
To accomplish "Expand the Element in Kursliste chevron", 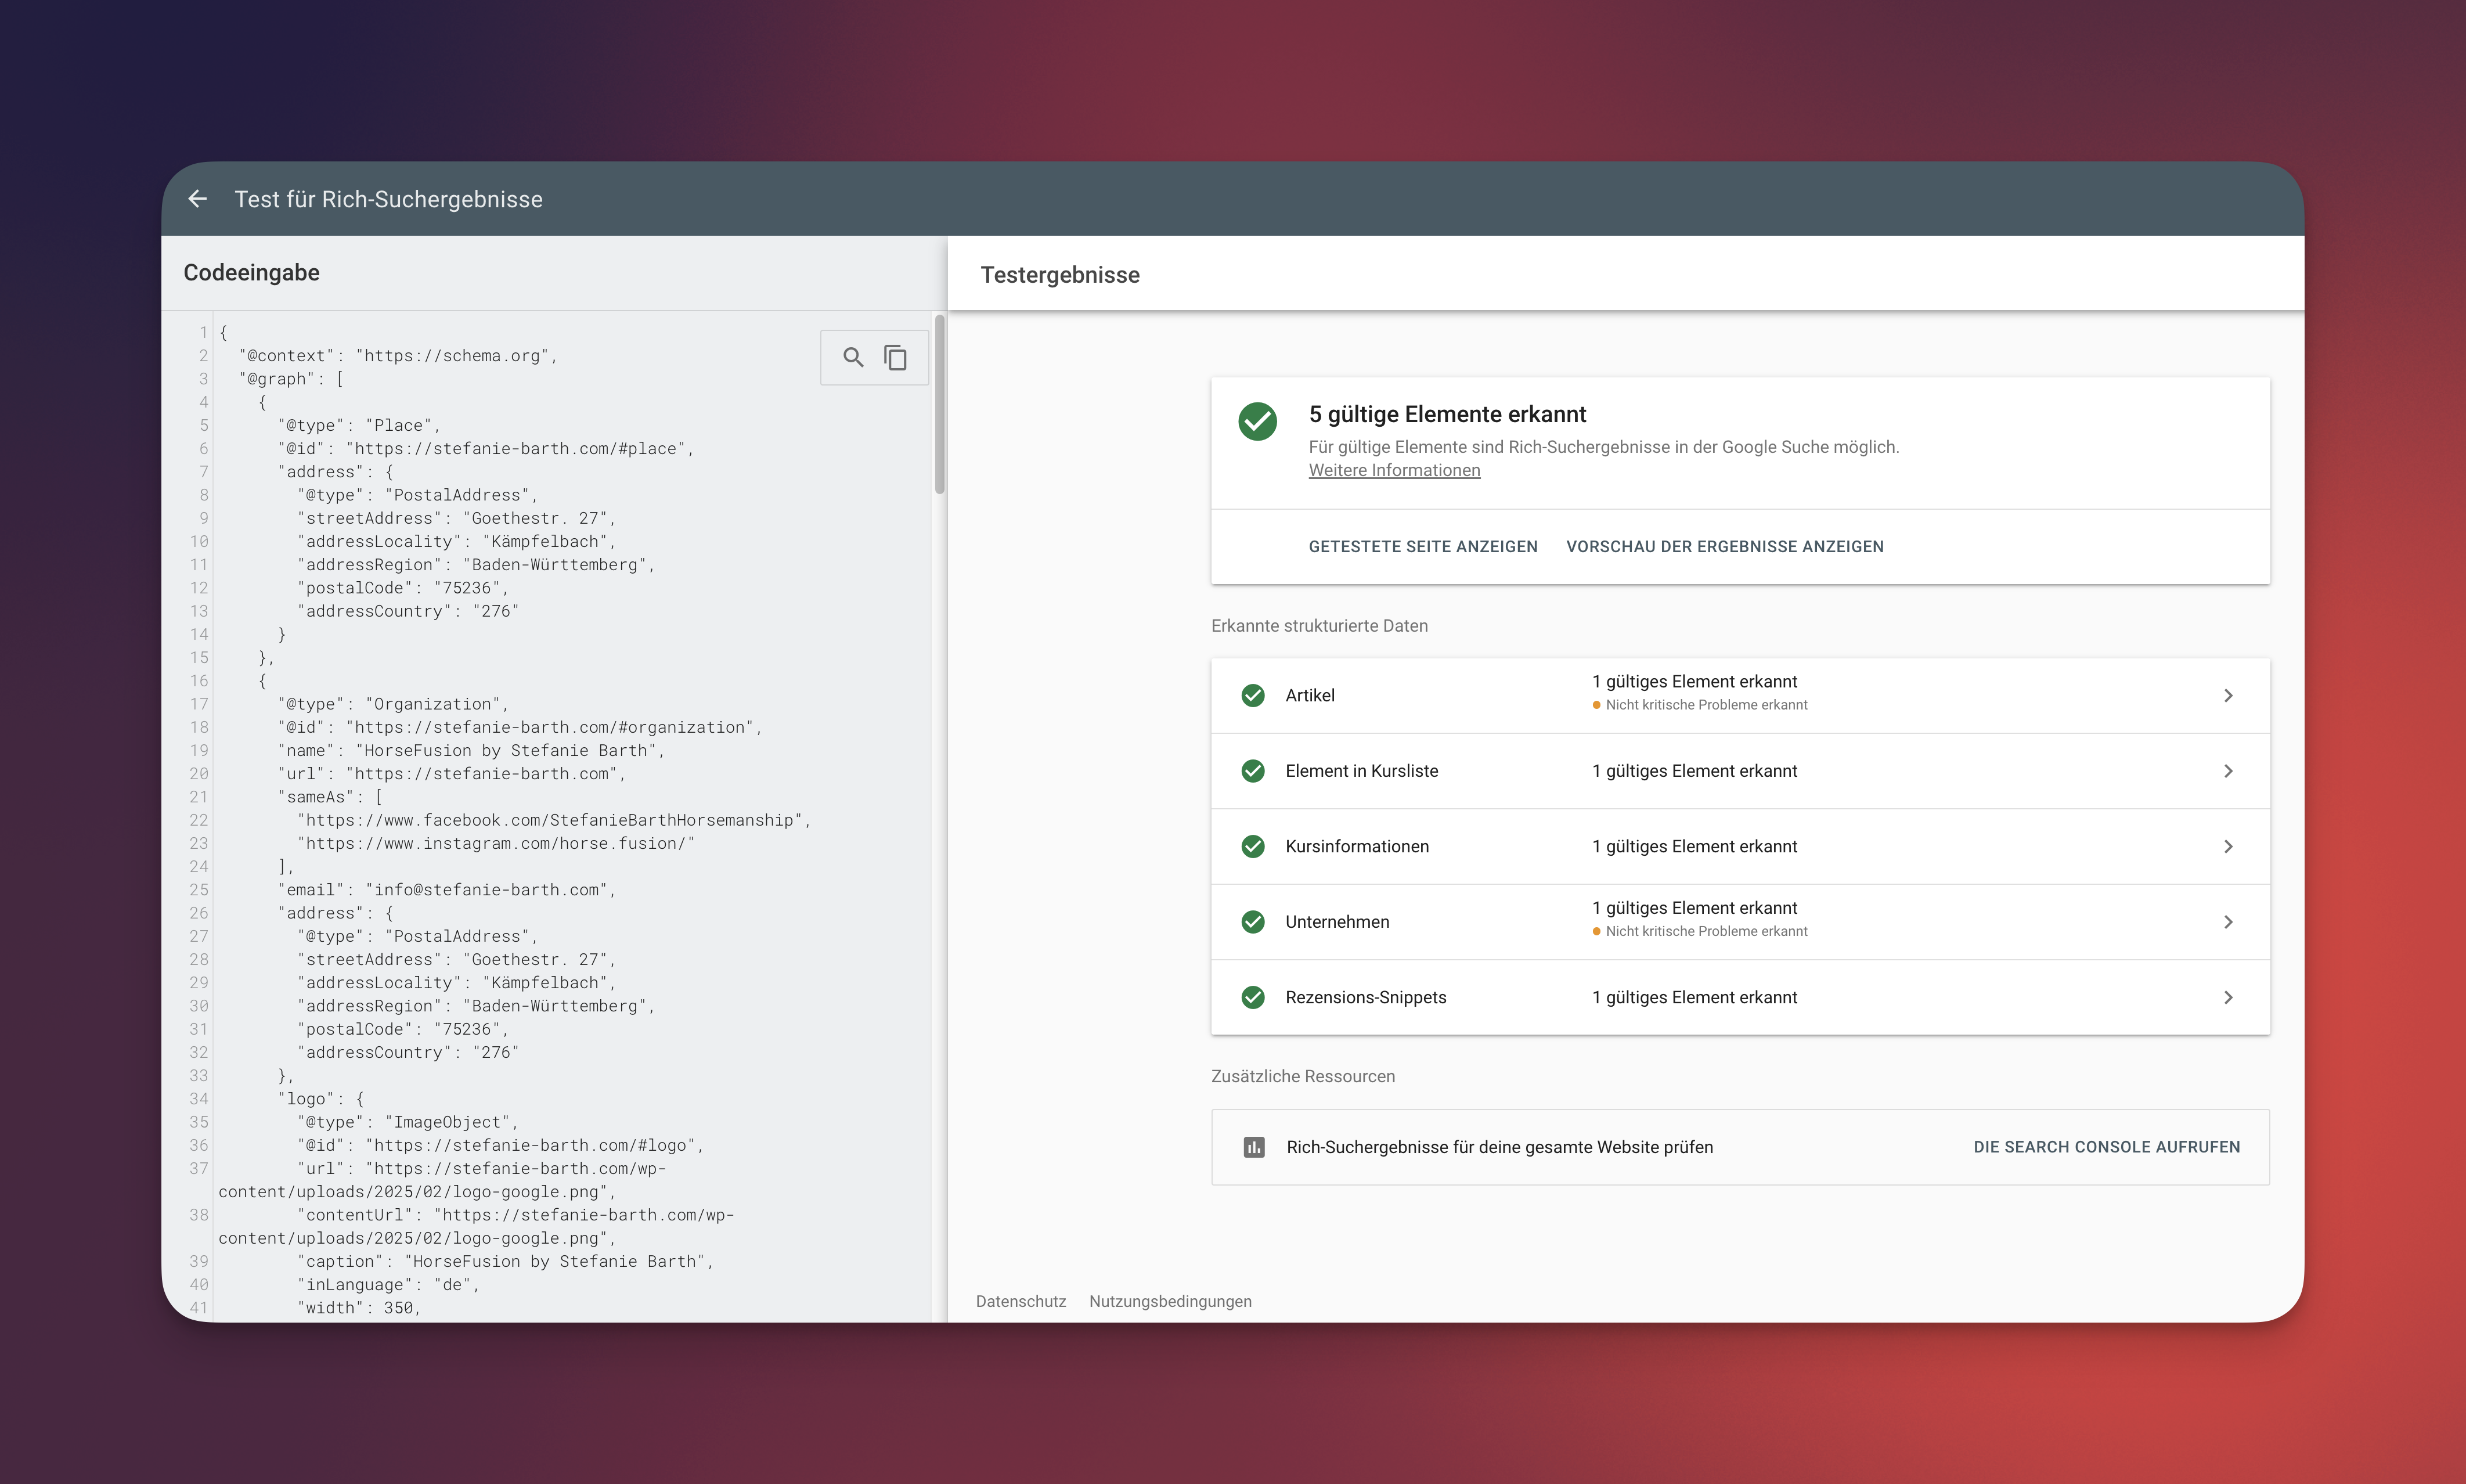I will point(2228,771).
